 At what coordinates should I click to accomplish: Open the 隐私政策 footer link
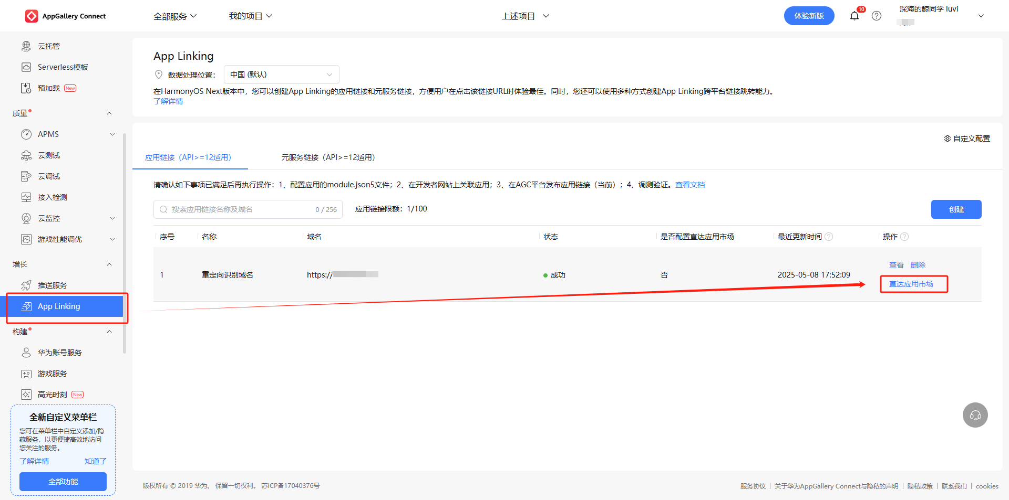point(920,486)
